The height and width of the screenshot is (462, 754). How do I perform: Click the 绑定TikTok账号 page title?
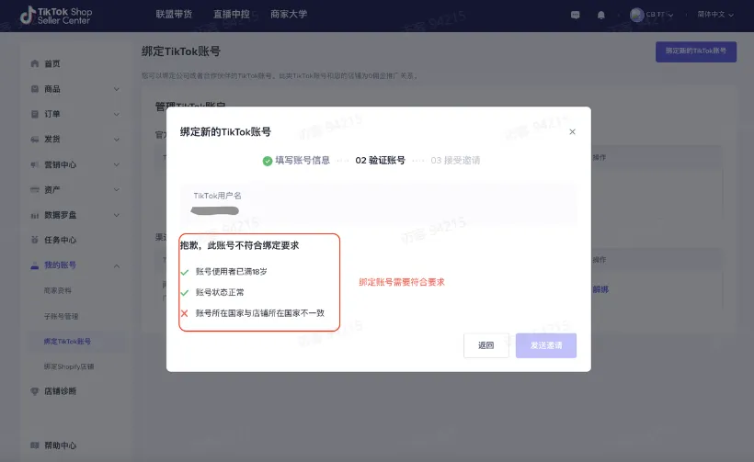[181, 51]
